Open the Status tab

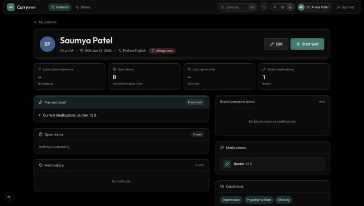click(83, 7)
